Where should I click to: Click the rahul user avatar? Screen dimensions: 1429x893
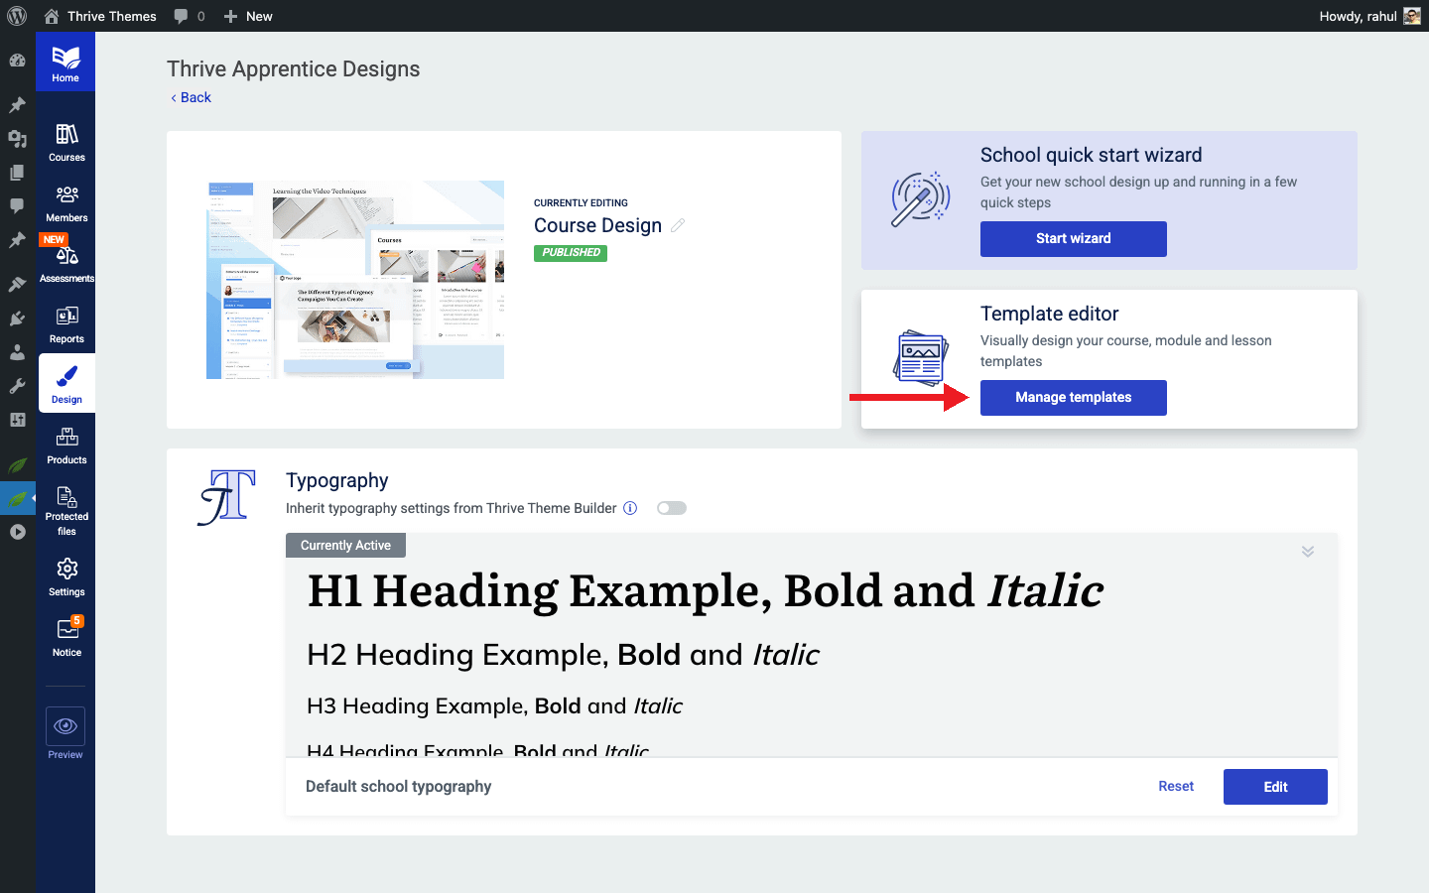click(x=1412, y=16)
